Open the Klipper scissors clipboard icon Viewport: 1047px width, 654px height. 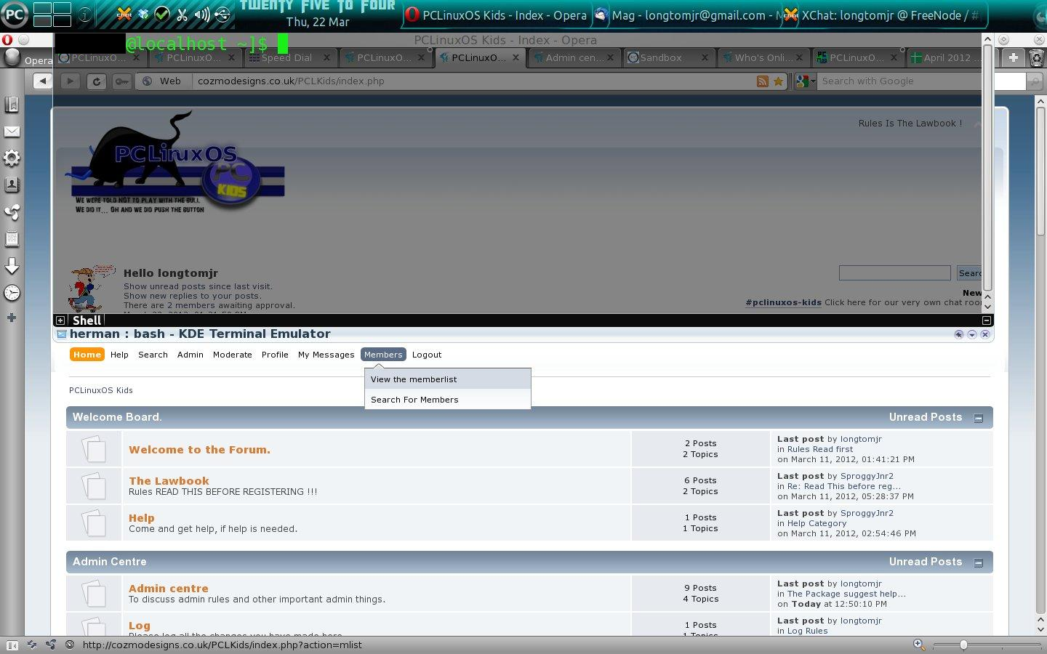182,14
